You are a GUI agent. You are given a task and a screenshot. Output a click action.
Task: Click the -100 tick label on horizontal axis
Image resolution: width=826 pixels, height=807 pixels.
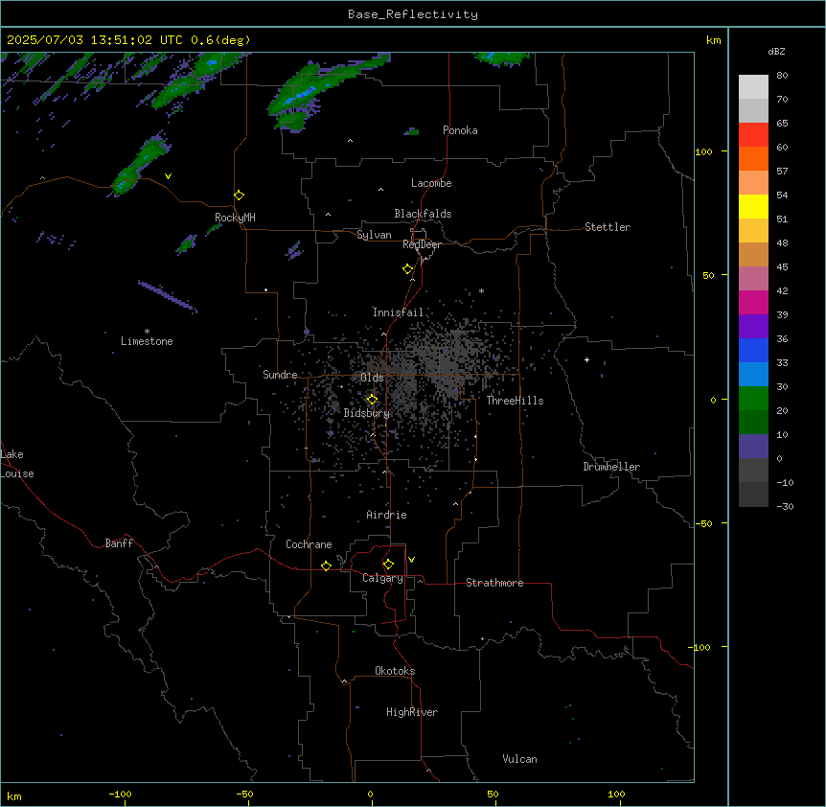click(x=120, y=794)
